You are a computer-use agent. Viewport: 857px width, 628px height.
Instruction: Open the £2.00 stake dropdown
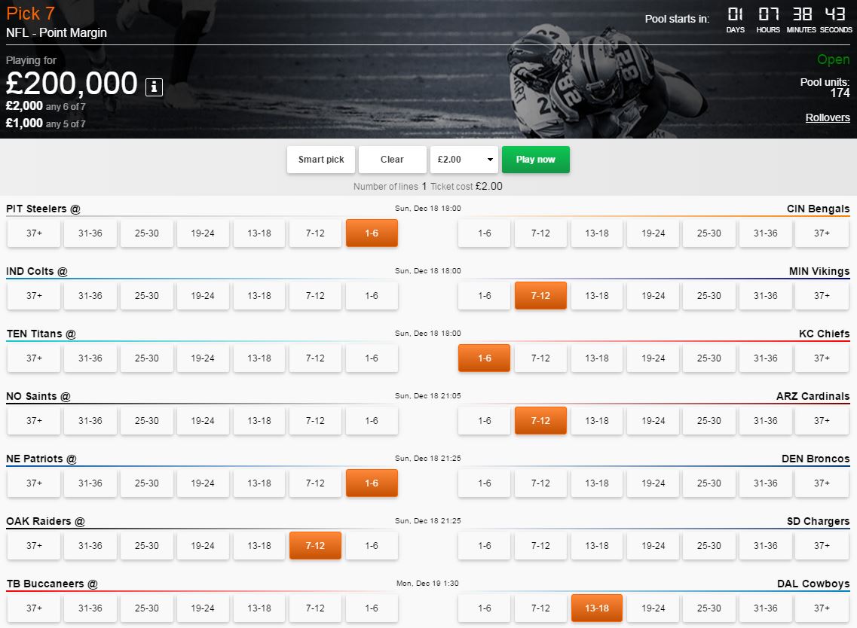[465, 160]
